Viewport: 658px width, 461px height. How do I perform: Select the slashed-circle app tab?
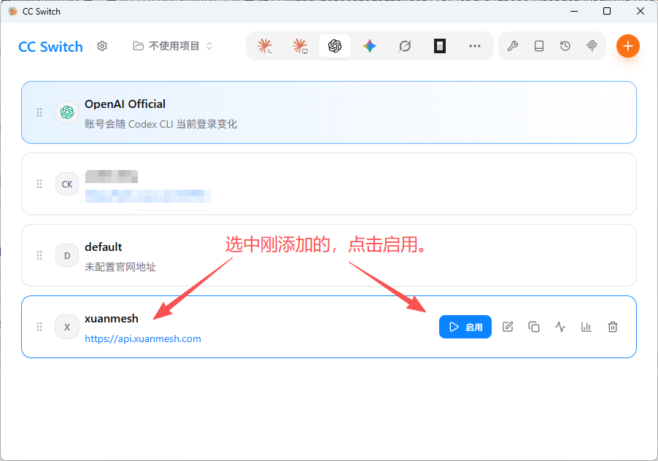point(405,46)
